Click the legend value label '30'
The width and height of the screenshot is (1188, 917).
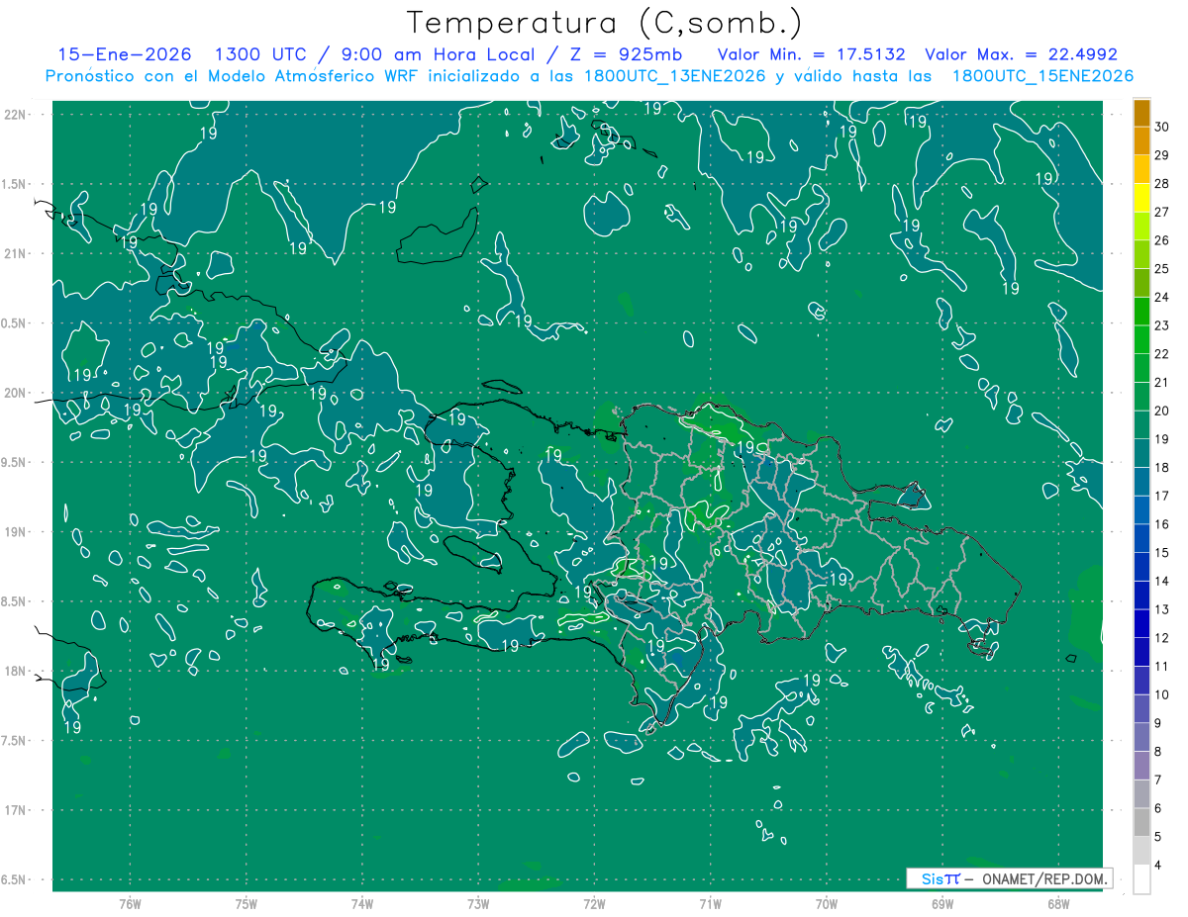(1162, 127)
